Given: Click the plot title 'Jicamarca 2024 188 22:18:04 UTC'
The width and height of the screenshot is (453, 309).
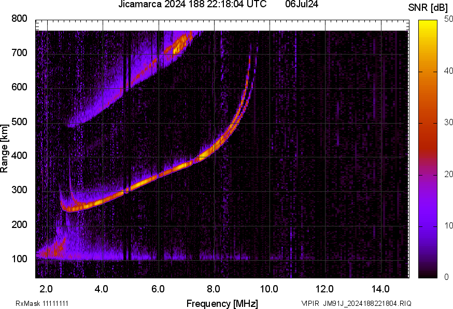Looking at the screenshot, I should coord(192,4).
